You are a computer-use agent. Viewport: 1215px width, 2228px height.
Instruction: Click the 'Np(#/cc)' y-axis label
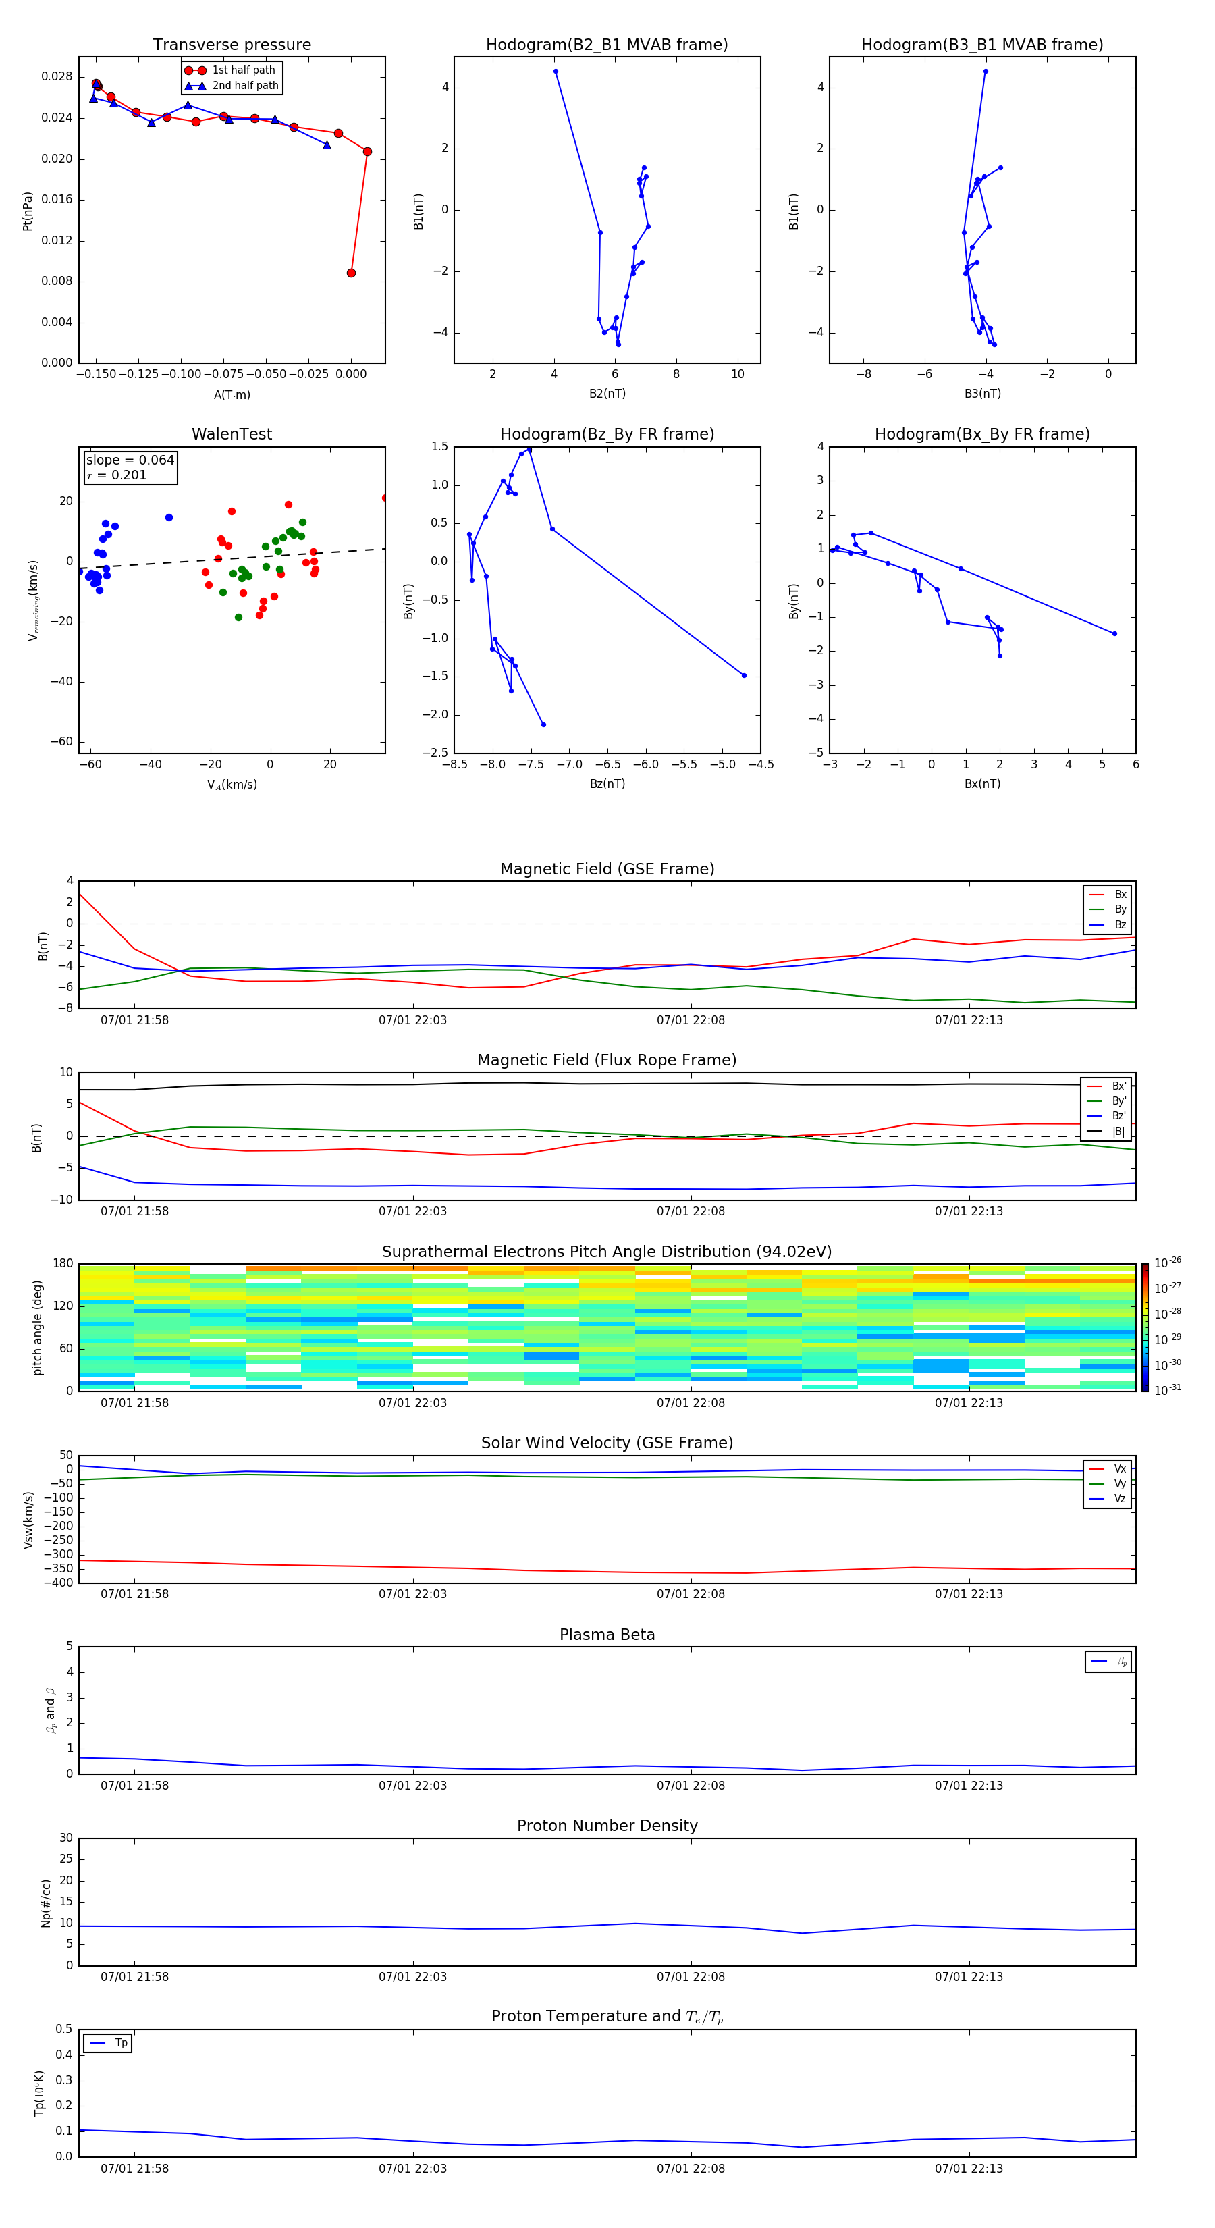coord(47,1902)
